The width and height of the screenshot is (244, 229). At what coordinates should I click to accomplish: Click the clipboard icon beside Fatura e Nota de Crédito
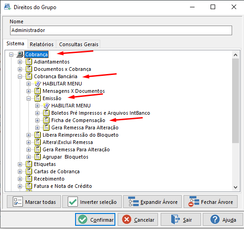click(29, 186)
